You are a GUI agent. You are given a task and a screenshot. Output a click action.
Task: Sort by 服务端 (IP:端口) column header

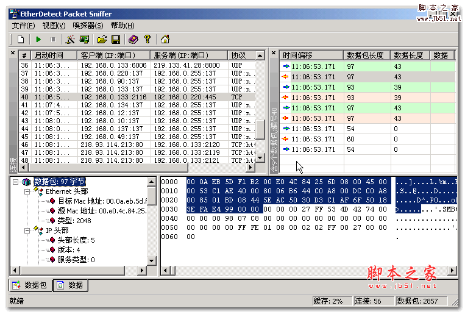(x=188, y=55)
